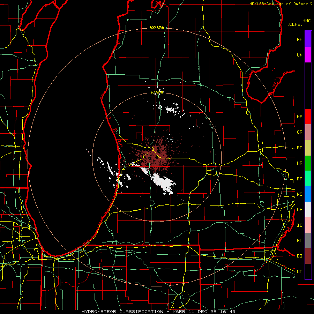Click the HA legend label
314x314 pixels.
click(x=299, y=117)
